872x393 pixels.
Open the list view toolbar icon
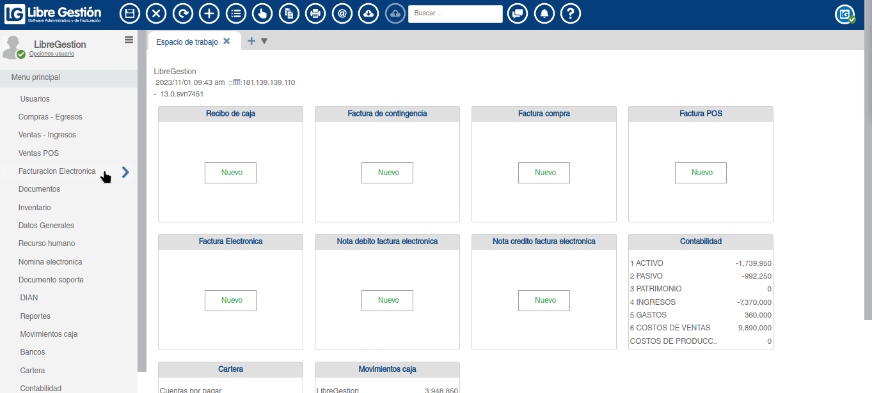(236, 13)
